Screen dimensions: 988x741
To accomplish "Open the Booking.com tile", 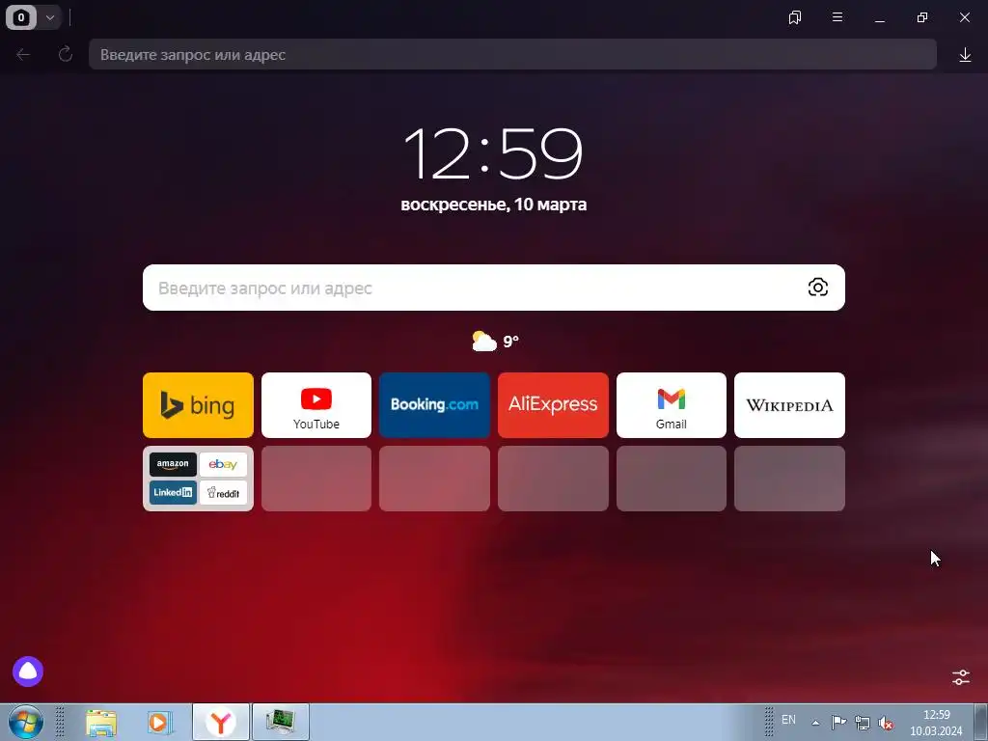I will 434,405.
